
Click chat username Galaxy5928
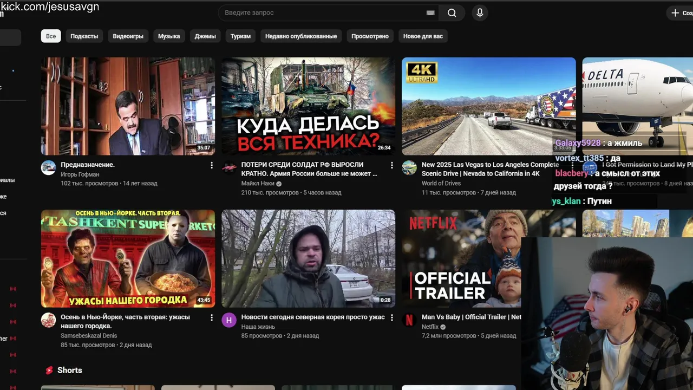click(578, 143)
